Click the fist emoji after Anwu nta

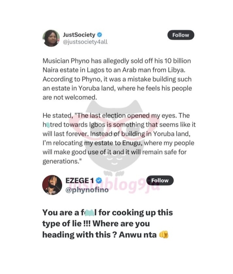(x=164, y=234)
